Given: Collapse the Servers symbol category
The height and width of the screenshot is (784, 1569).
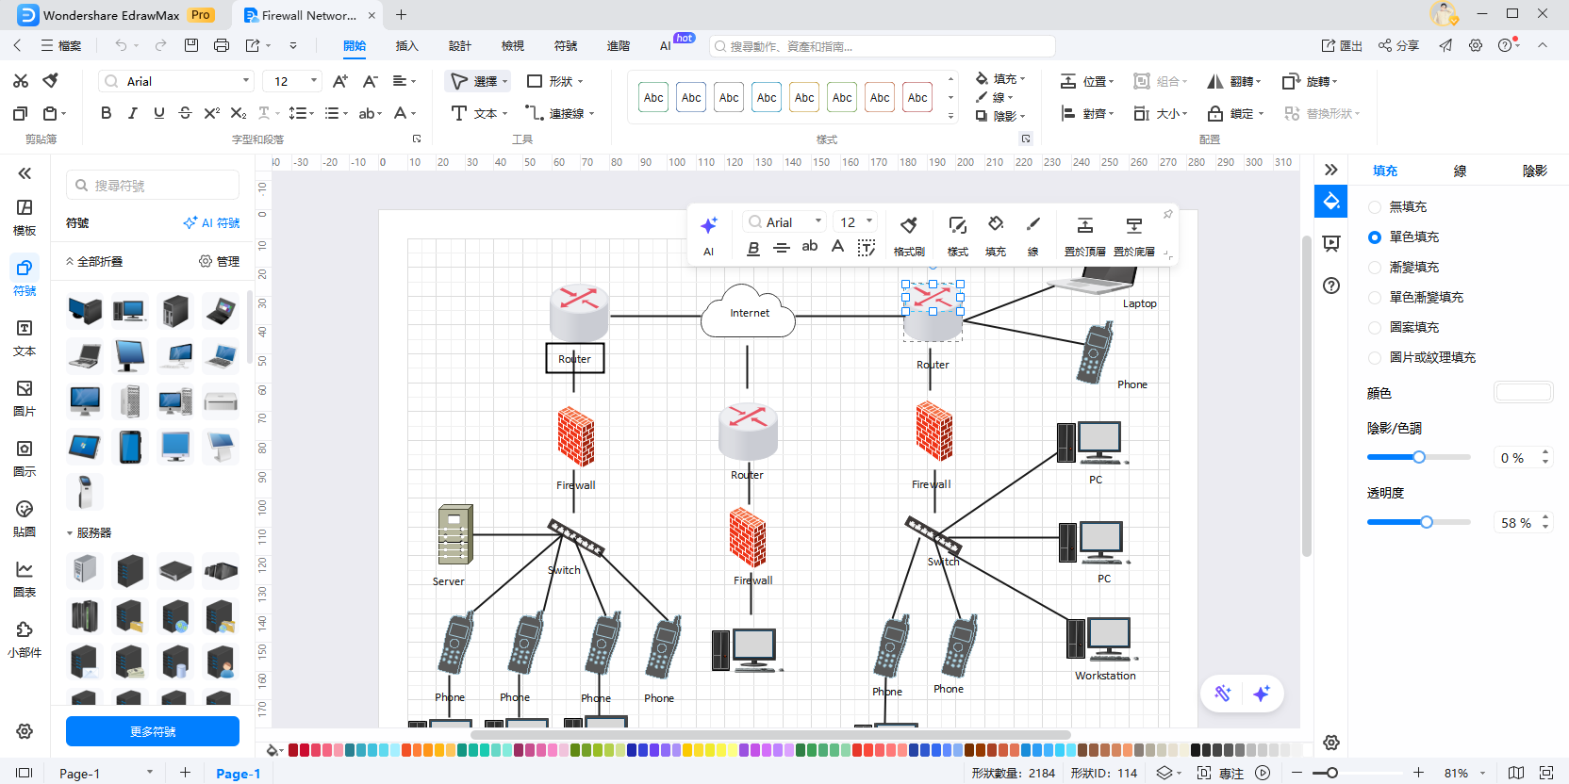Looking at the screenshot, I should click(70, 533).
